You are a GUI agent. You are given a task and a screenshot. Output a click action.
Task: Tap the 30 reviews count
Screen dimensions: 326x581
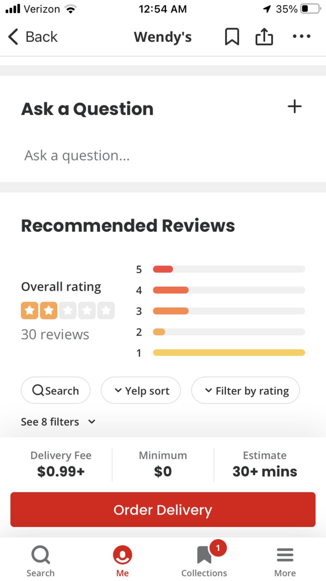tap(55, 335)
